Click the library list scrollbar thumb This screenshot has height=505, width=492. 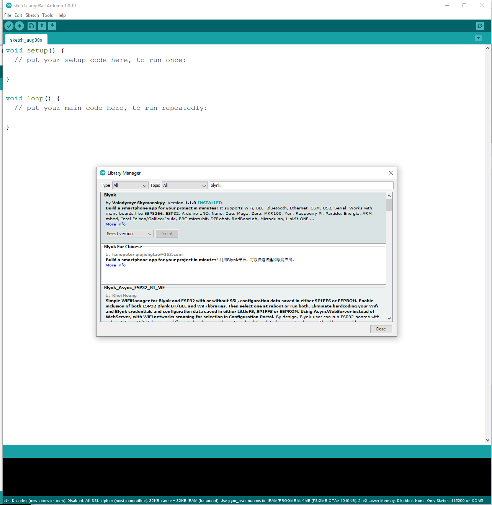389,205
